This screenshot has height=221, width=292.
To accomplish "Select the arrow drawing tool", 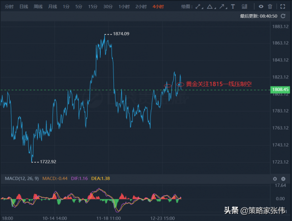I will 221,7.
